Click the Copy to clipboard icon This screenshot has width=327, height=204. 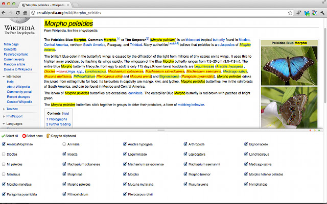point(48,136)
